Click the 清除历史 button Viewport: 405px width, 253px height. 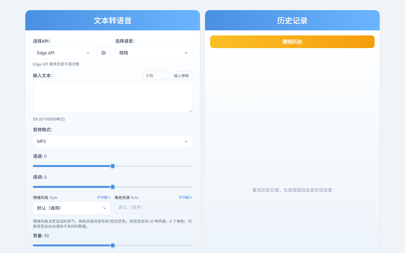(292, 42)
